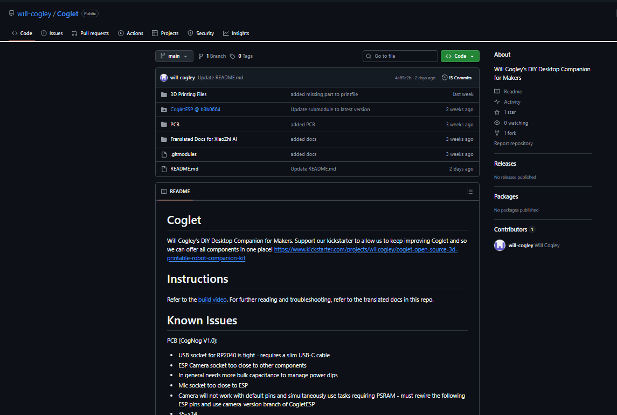
Task: View the Security tab
Action: [200, 33]
